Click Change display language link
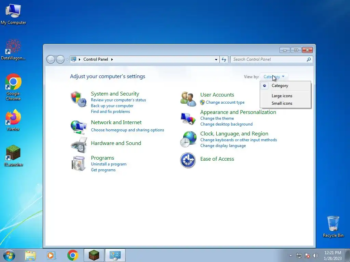The height and width of the screenshot is (262, 350). (223, 146)
